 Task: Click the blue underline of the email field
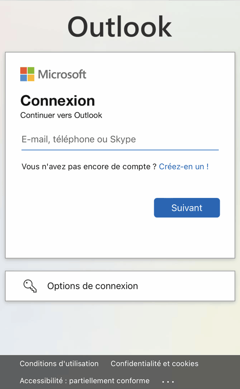point(120,150)
